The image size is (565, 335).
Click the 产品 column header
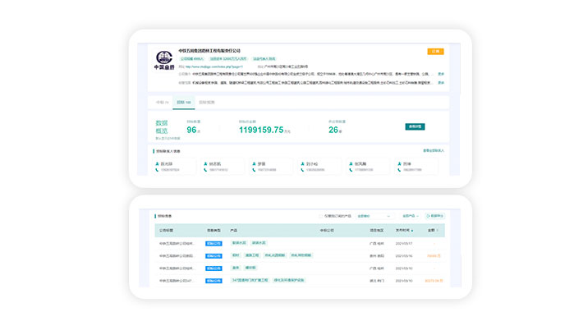[233, 230]
